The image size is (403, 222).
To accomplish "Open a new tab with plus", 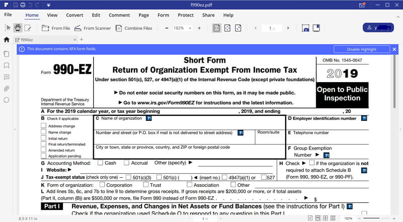I will pyautogui.click(x=82, y=40).
